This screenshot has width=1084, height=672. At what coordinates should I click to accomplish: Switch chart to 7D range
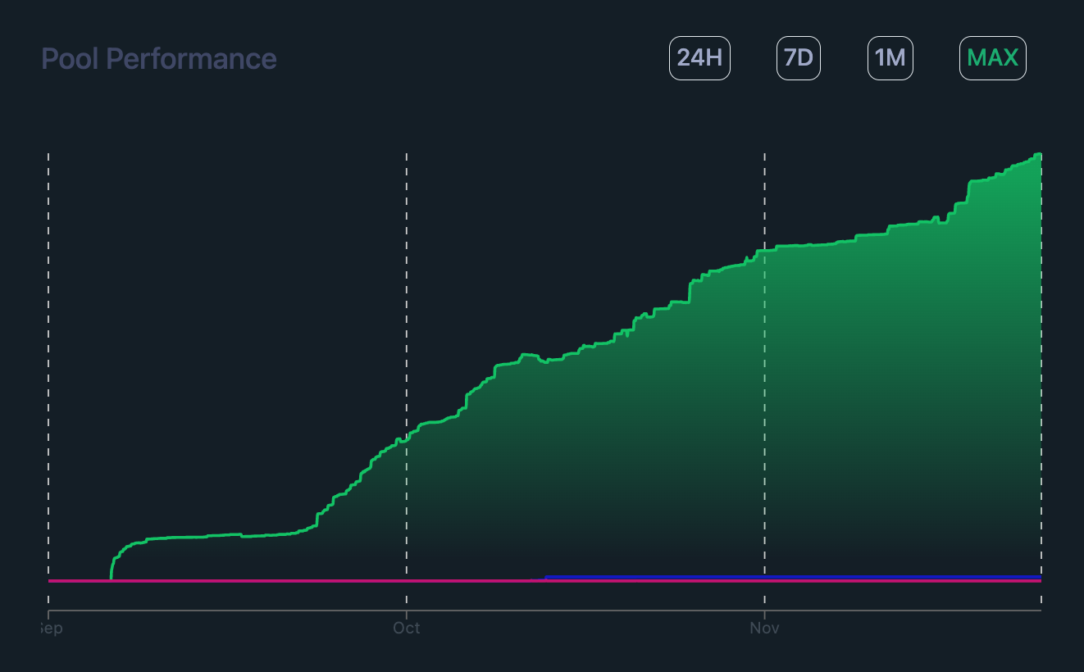pyautogui.click(x=798, y=58)
